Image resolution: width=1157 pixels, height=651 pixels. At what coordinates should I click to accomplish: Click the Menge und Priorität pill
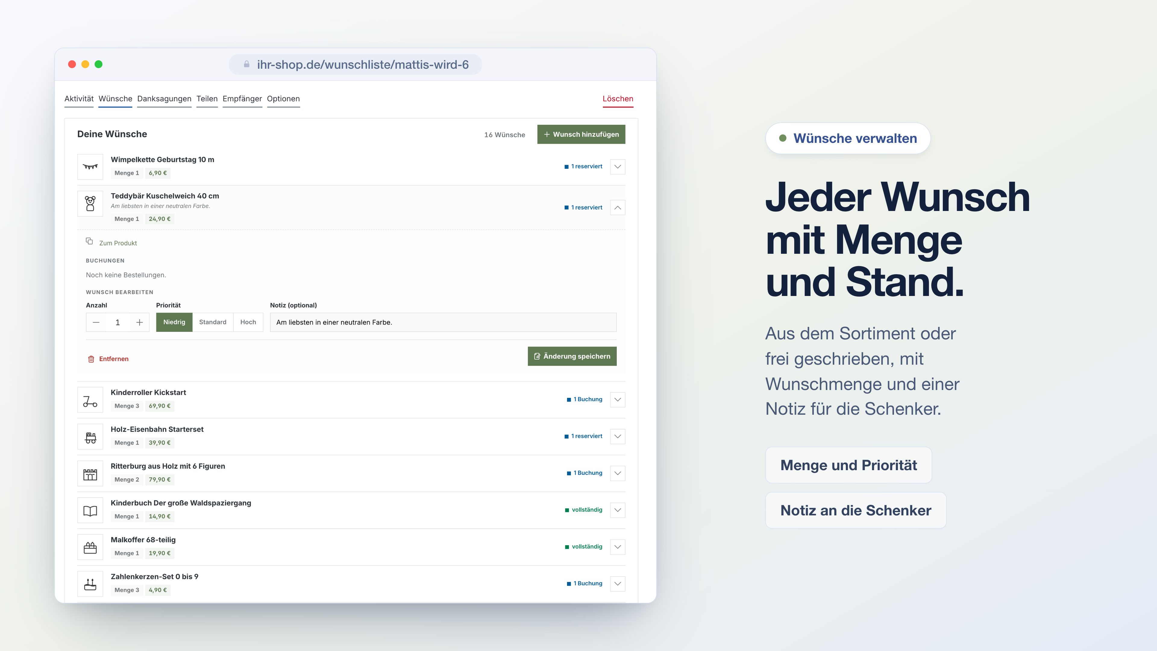[x=848, y=465]
